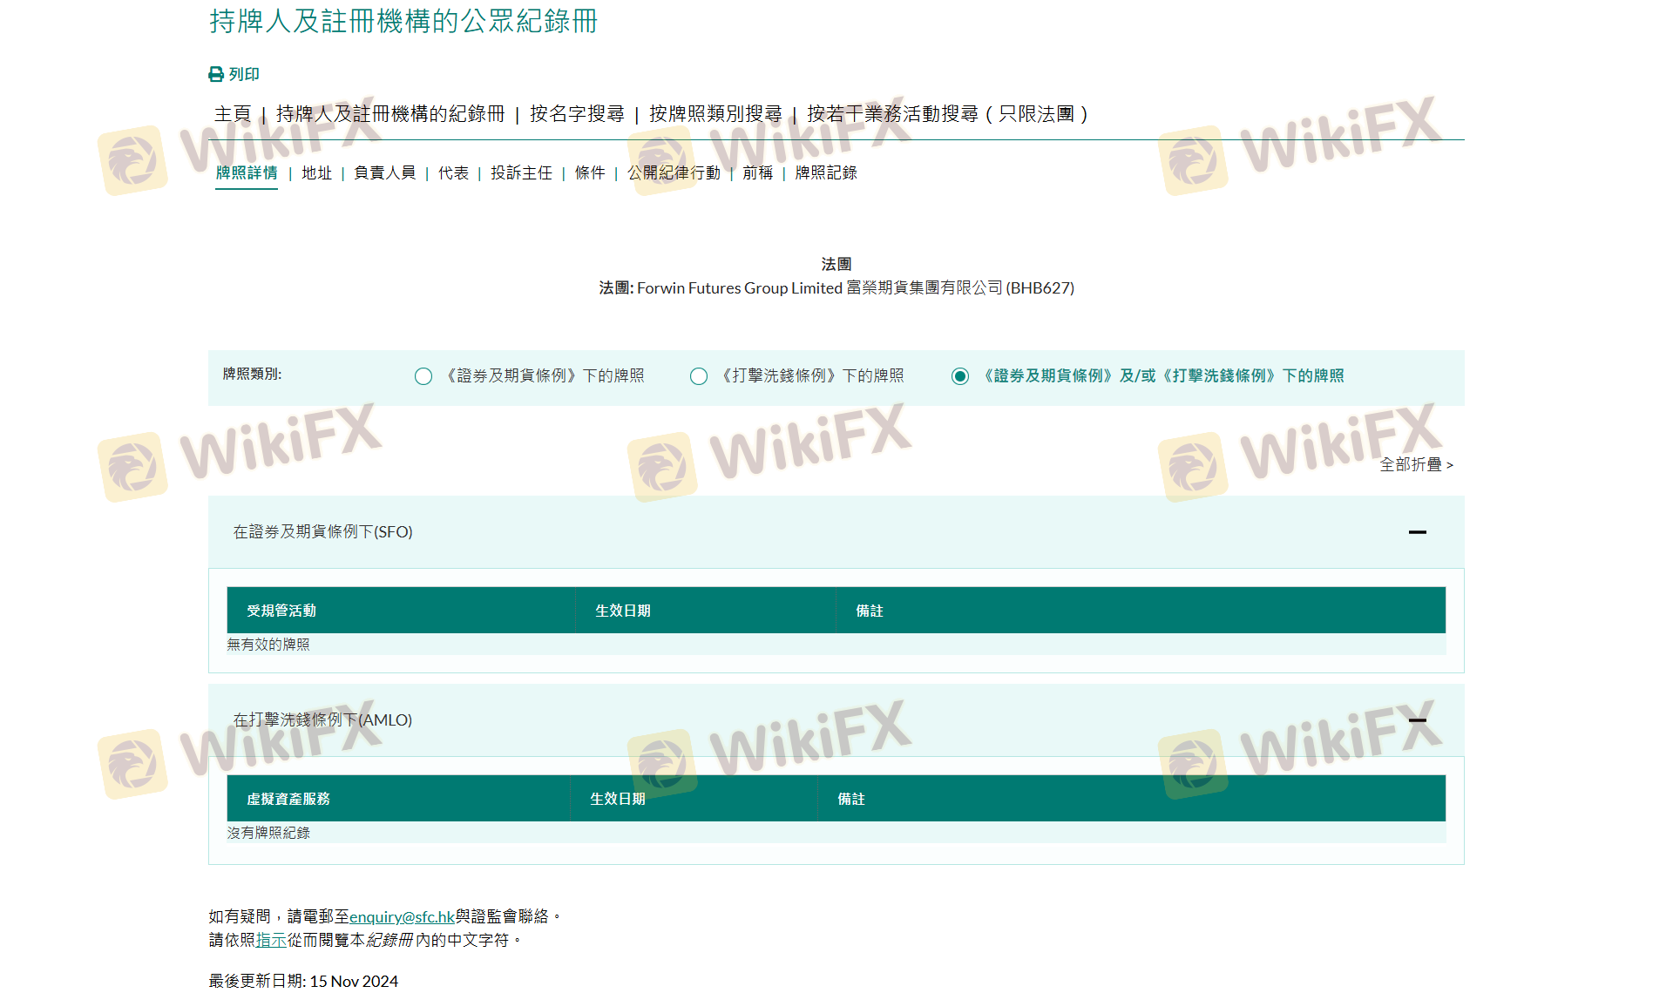Go to the 投訴主任 tab

pos(521,173)
